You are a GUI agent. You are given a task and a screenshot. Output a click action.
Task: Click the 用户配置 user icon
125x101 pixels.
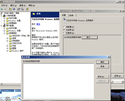click(x=4, y=26)
